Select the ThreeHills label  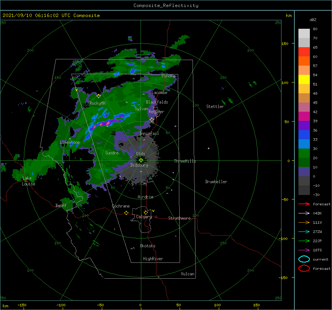[185, 161]
